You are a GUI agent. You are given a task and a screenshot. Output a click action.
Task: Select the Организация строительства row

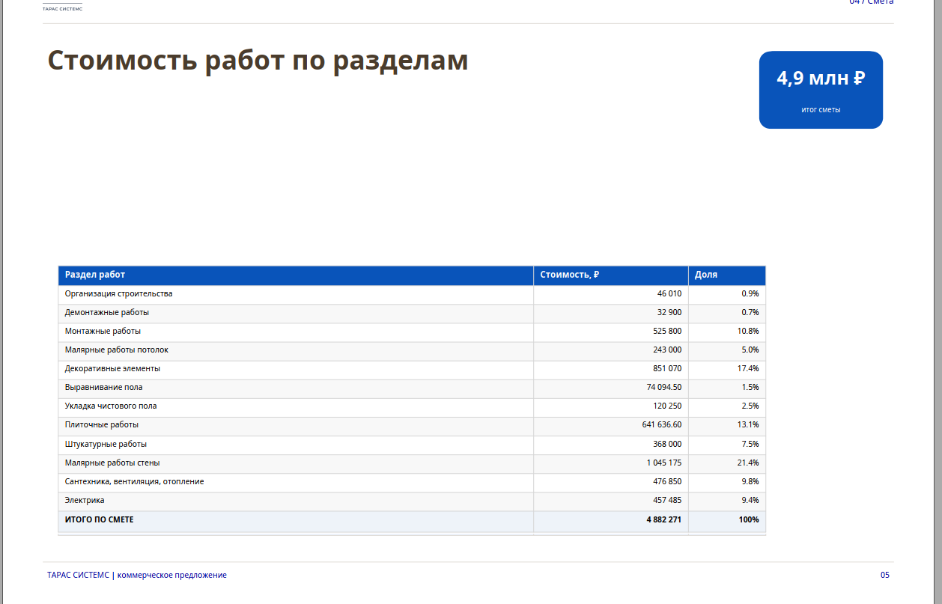tap(412, 294)
